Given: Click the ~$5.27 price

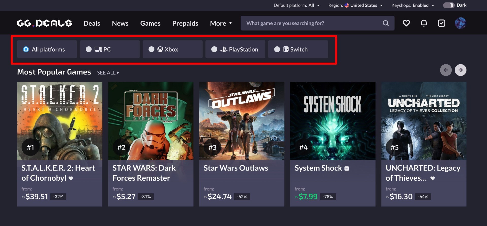Looking at the screenshot, I should [124, 197].
